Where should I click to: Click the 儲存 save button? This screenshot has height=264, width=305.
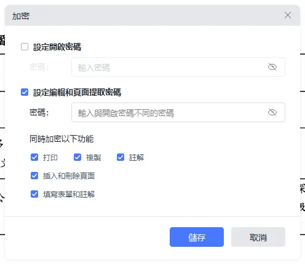point(197,237)
